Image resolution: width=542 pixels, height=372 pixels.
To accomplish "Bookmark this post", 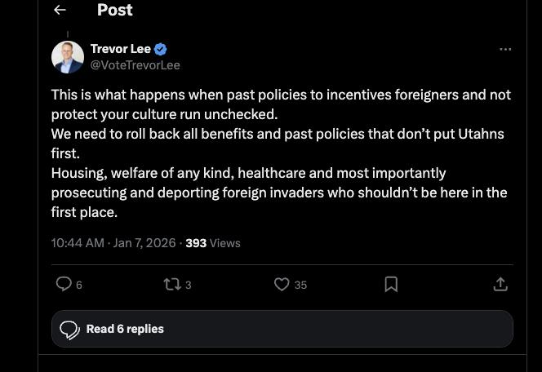I will (x=391, y=284).
